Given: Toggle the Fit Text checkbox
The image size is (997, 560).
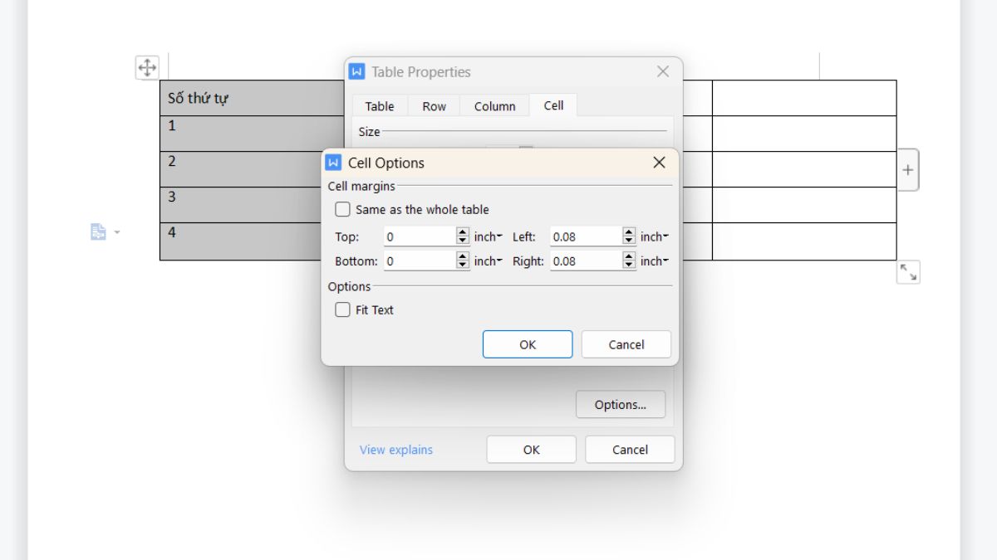Looking at the screenshot, I should coord(342,310).
